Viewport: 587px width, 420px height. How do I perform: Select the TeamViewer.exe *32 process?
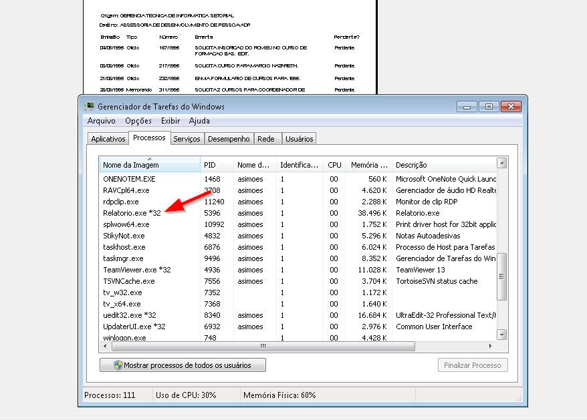(x=137, y=270)
